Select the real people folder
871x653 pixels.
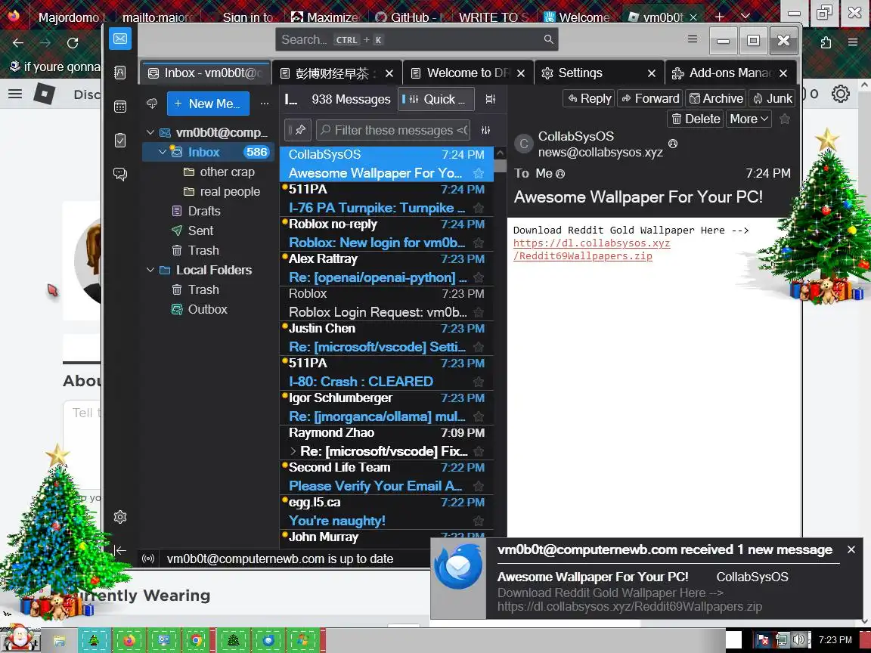pyautogui.click(x=229, y=191)
